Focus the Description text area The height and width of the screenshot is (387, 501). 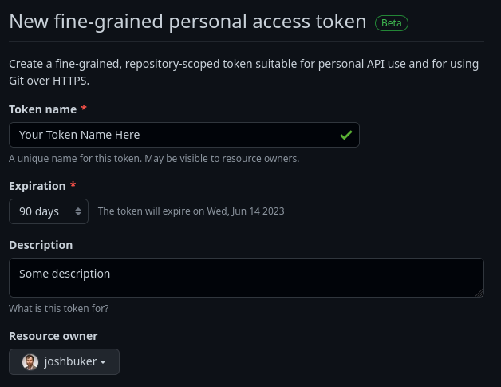(247, 278)
